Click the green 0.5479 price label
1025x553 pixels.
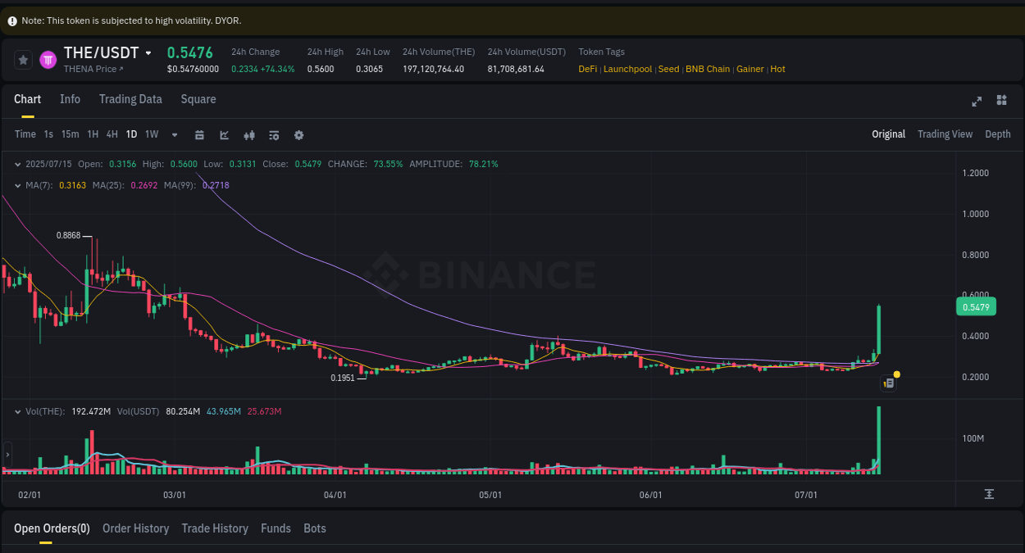click(x=976, y=306)
